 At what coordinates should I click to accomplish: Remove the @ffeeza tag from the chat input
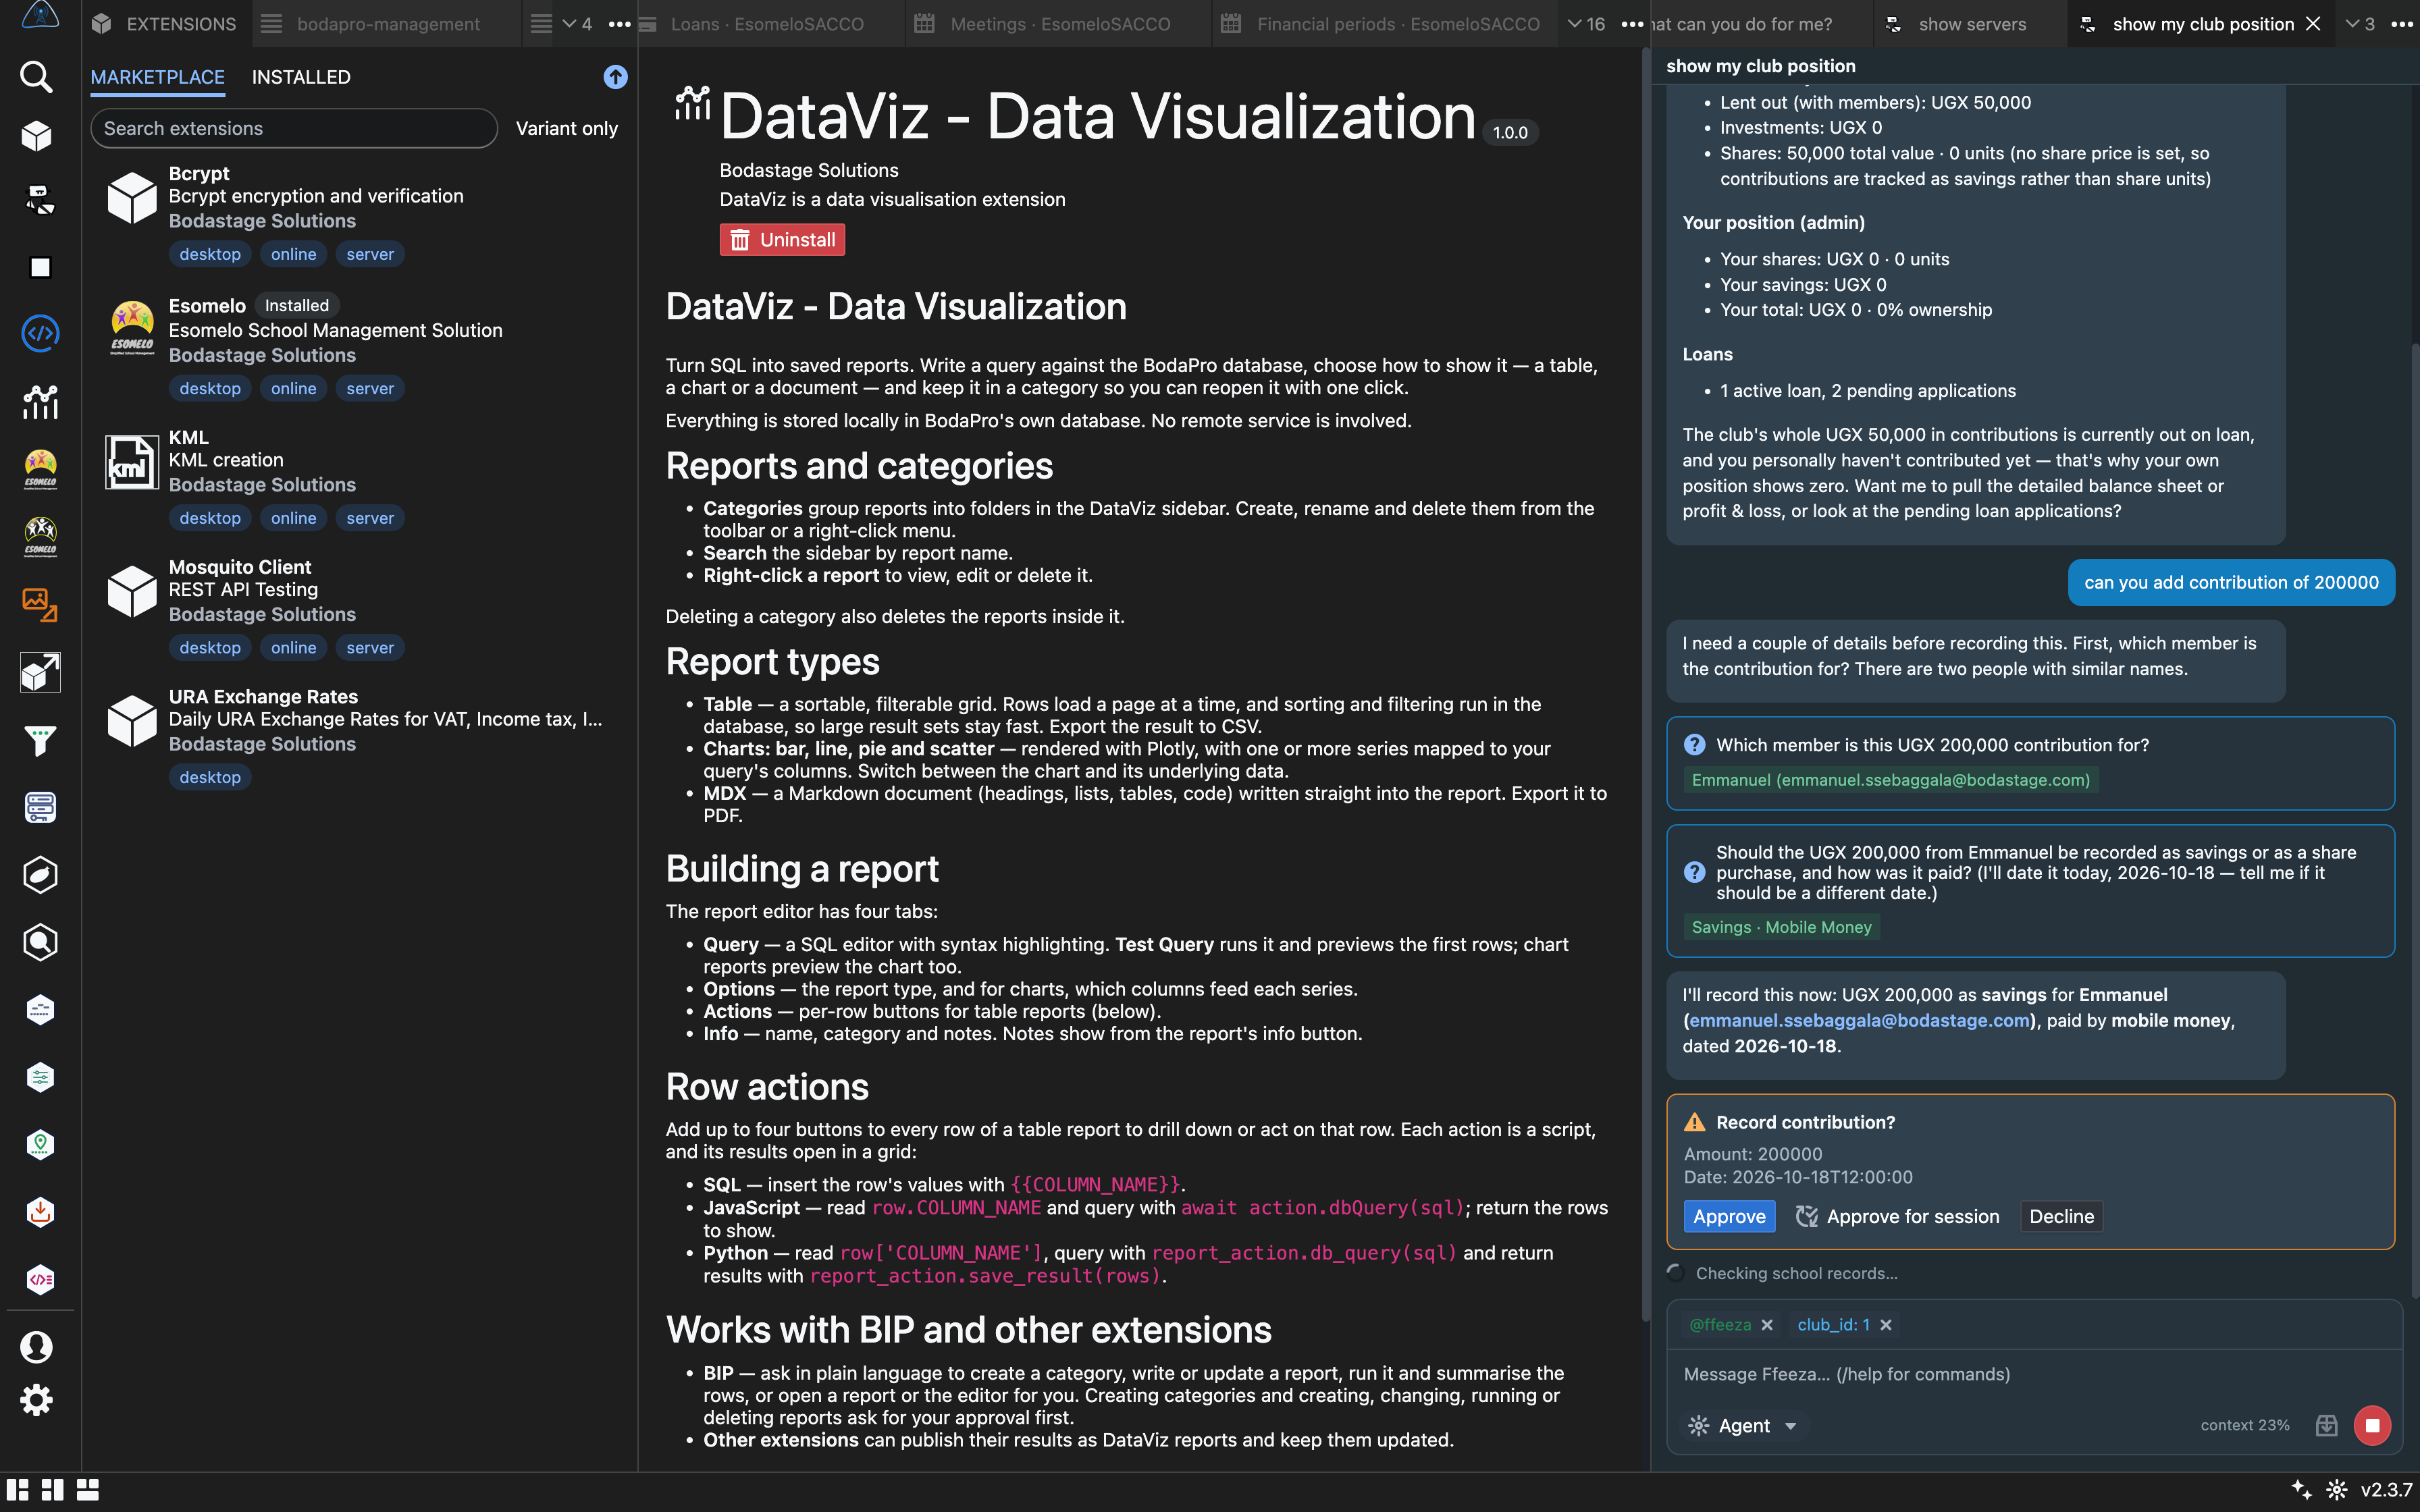pos(1767,1325)
